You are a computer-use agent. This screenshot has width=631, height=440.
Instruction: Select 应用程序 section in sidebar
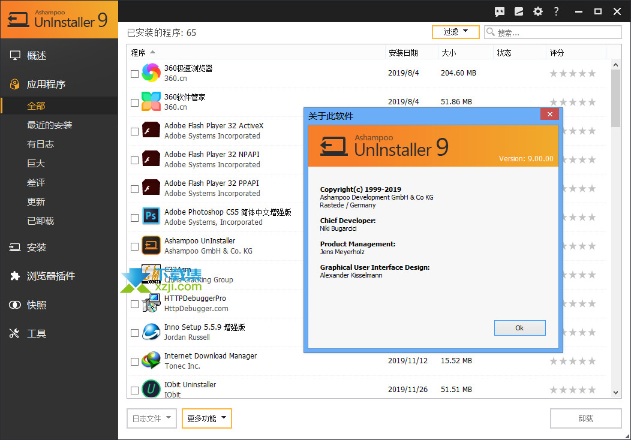59,84
